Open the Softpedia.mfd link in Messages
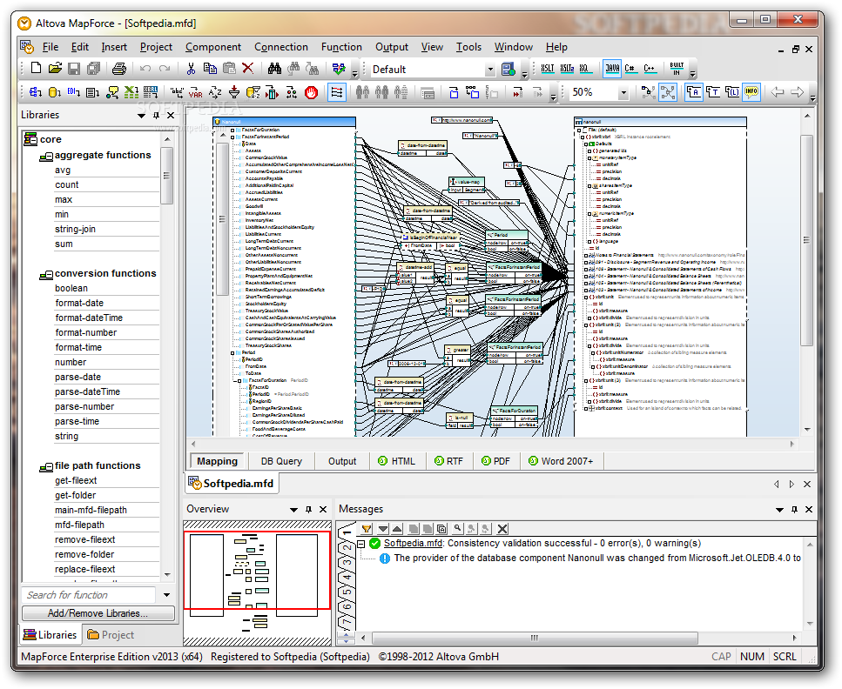Viewport: 842px width, 689px height. (x=413, y=543)
